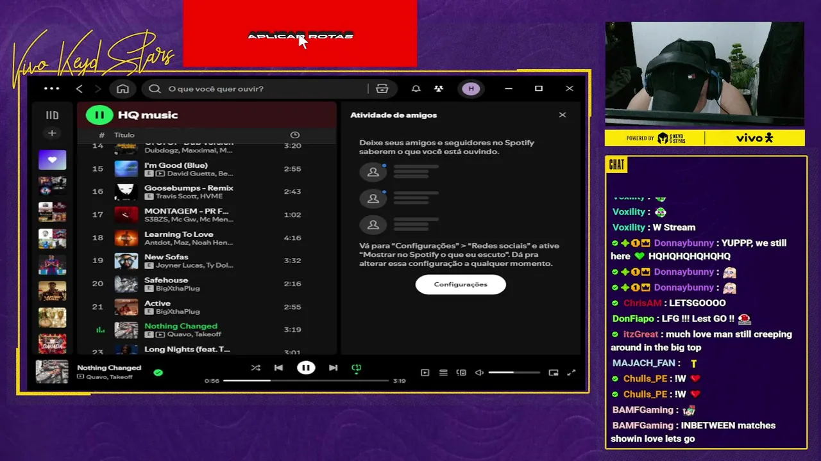Sort by duration clock icon

tap(294, 135)
